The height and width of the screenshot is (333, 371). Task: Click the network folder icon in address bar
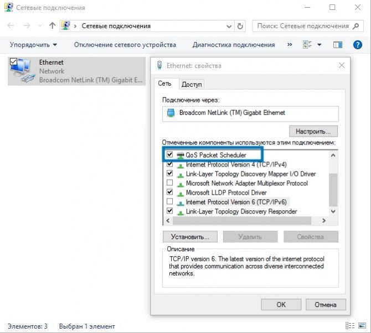(x=65, y=25)
